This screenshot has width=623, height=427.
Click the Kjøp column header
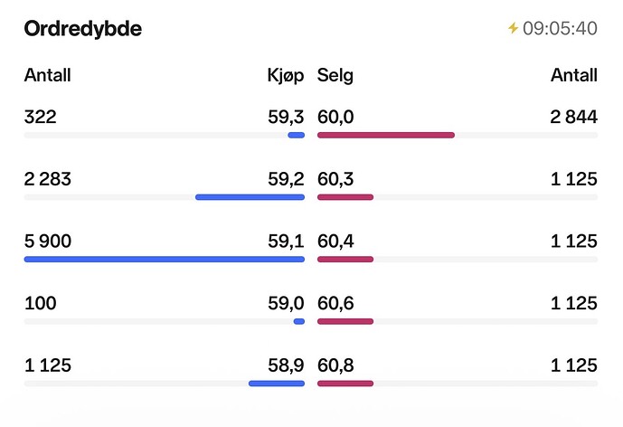[286, 75]
